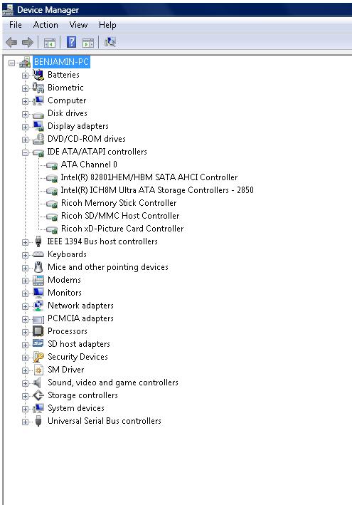This screenshot has width=352, height=505.
Task: Click the Device Manager title bar icon
Action: pyautogui.click(x=8, y=10)
